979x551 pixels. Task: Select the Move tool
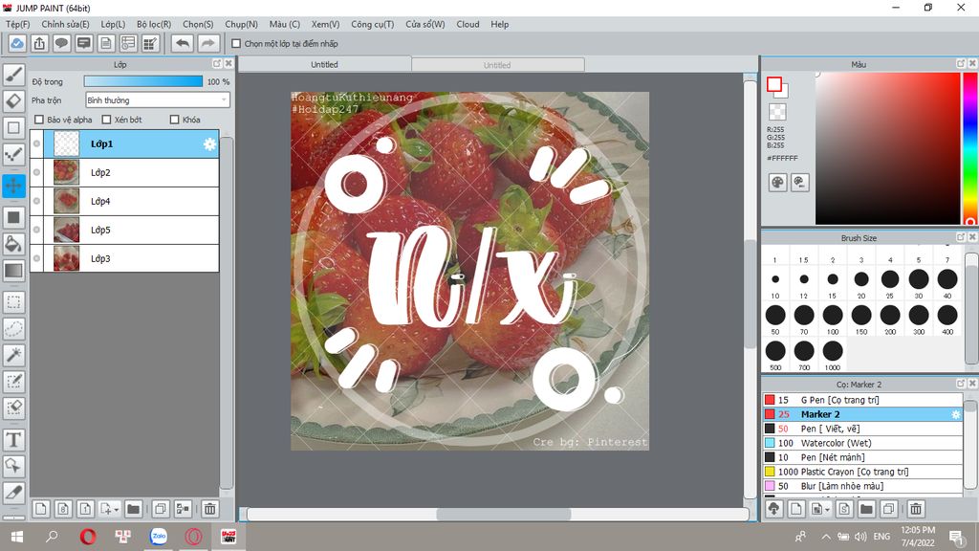click(13, 186)
